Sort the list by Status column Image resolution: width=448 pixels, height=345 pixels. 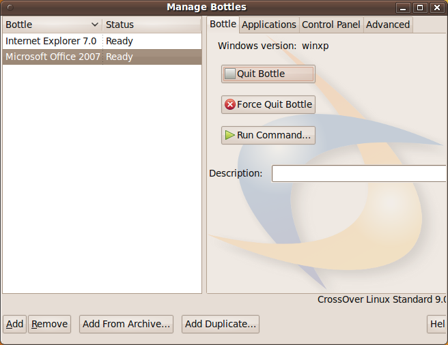pyautogui.click(x=152, y=25)
